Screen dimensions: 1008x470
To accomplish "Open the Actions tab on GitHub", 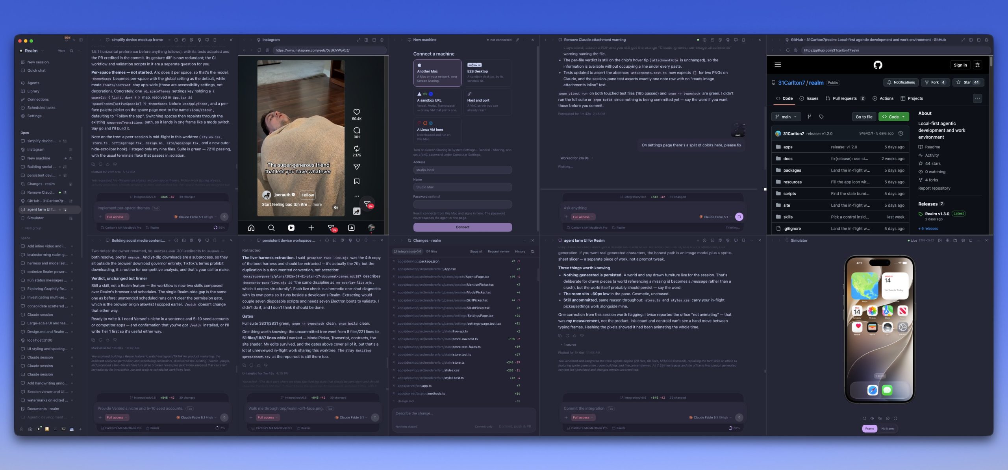I will click(x=883, y=98).
